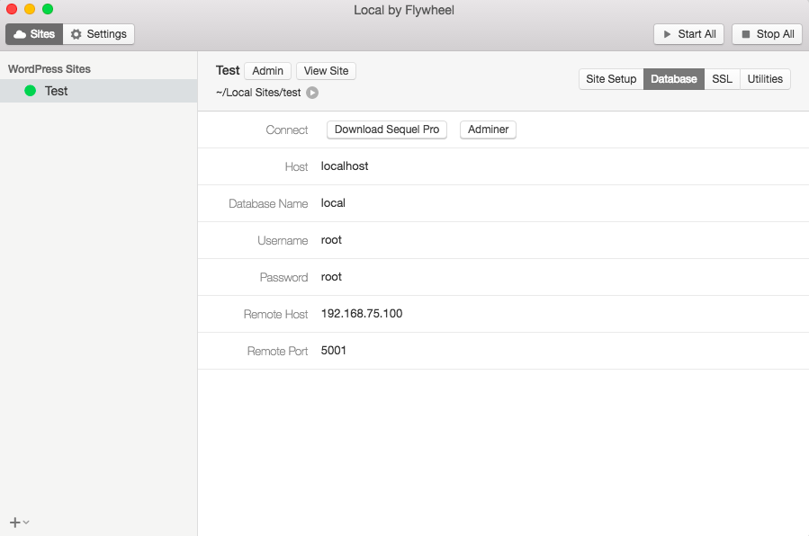The image size is (809, 536).
Task: Click Download Sequel Pro button
Action: [386, 130]
